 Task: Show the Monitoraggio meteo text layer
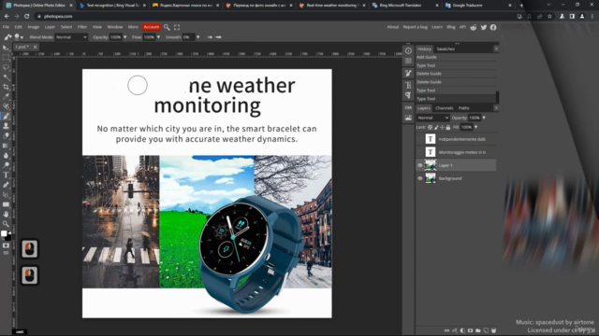pyautogui.click(x=420, y=152)
